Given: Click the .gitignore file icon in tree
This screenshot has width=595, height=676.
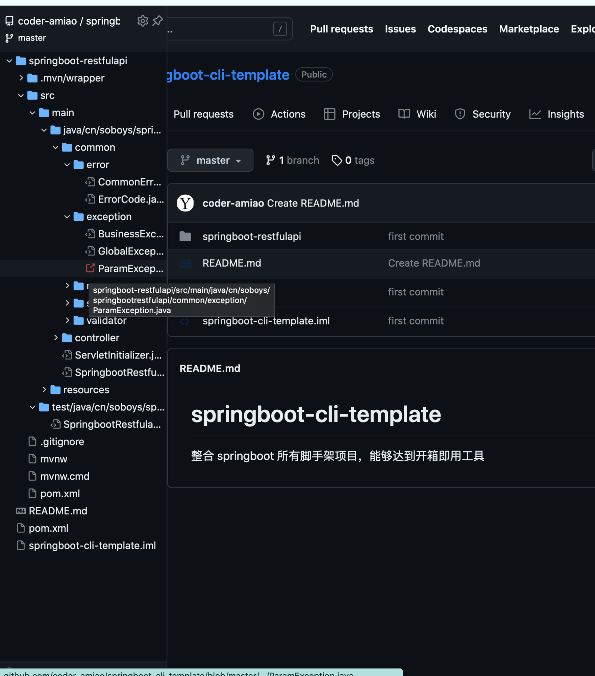Looking at the screenshot, I should [32, 441].
